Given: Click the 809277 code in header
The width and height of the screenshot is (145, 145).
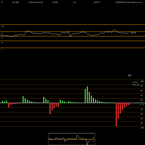Looking at the screenshot, I should click(97, 2).
